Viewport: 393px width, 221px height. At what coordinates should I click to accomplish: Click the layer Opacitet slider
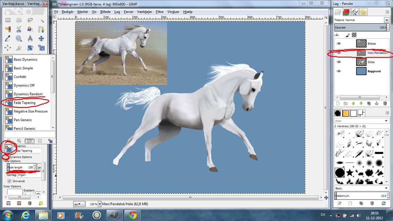point(359,28)
